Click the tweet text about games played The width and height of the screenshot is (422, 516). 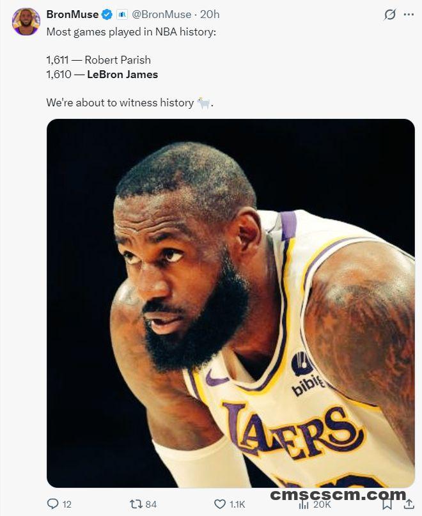tap(131, 32)
